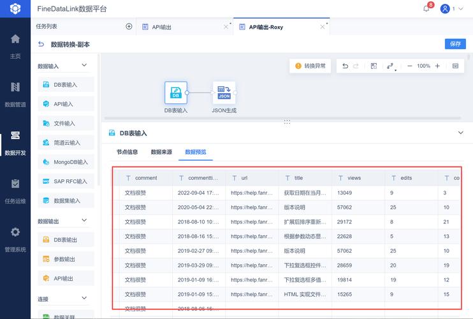473x319 pixels.
Task: Open the 数据来源 tab
Action: tap(161, 152)
